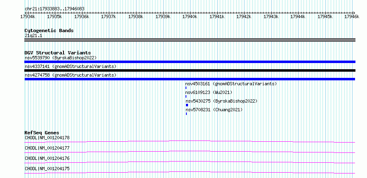Open variant nsv6109123 (Wu2021) label

pyautogui.click(x=209, y=92)
